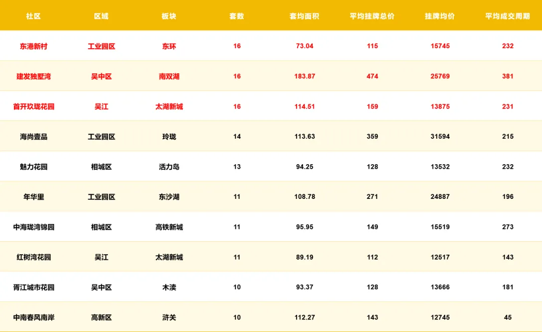Click the 平均成交周期 column header

508,16
